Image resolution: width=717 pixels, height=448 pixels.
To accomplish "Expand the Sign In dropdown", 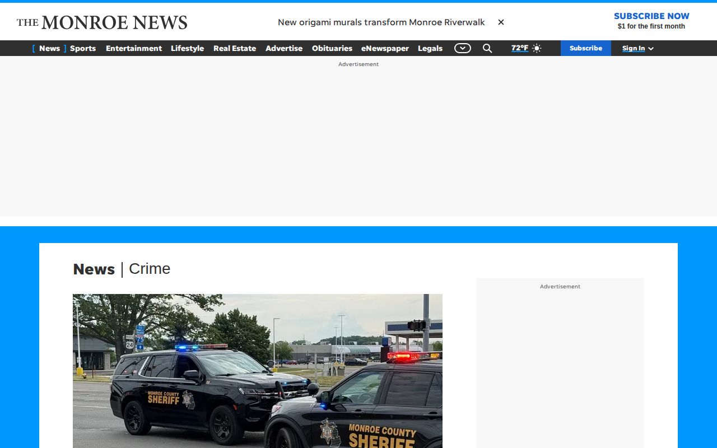I will coord(638,48).
